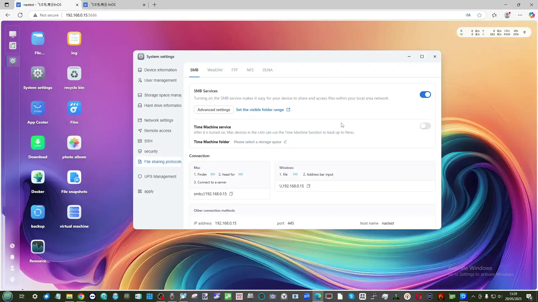The width and height of the screenshot is (538, 302).
Task: Expand the network speed status widget
Action: pyautogui.click(x=524, y=32)
